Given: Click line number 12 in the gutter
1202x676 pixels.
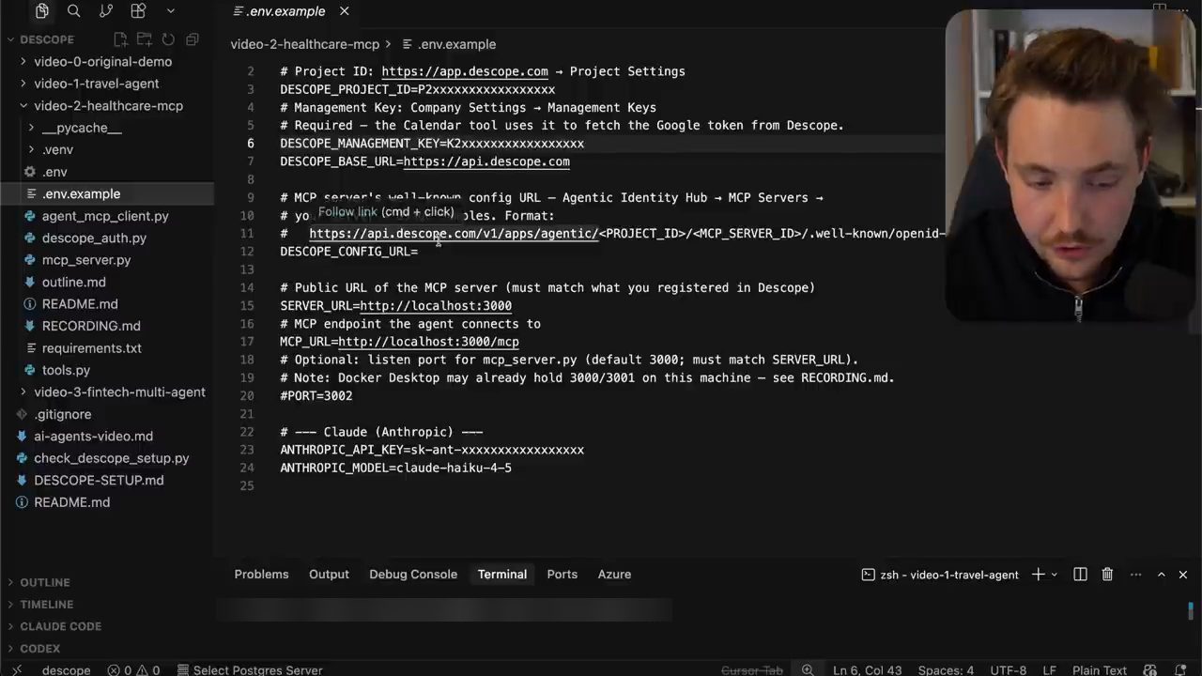Looking at the screenshot, I should pyautogui.click(x=248, y=252).
